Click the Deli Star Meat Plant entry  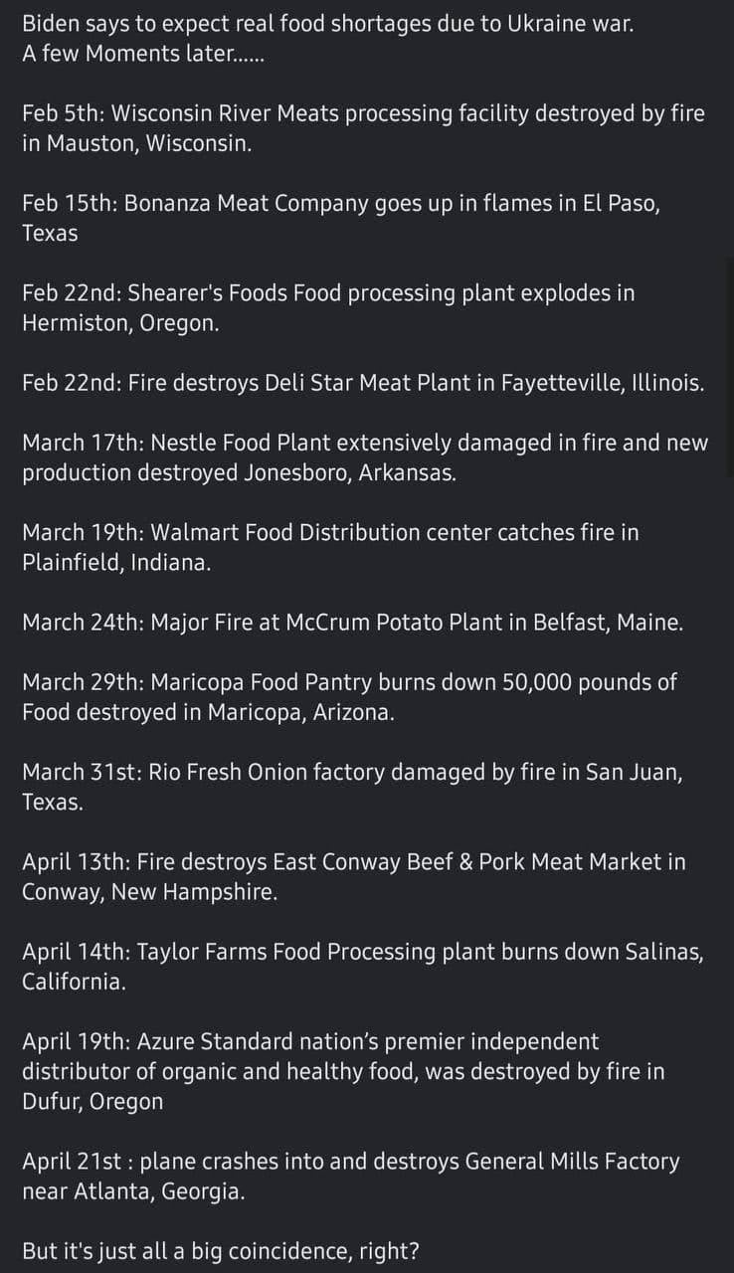click(x=363, y=384)
